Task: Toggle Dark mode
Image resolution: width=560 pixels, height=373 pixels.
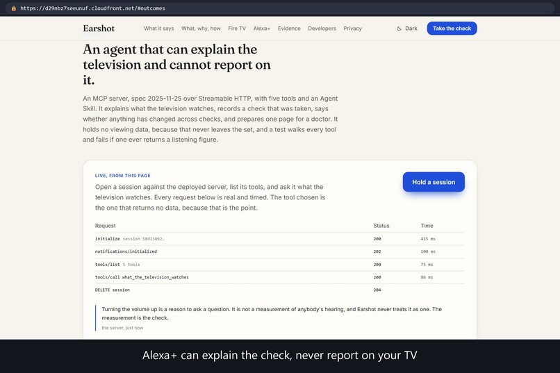Action: pos(406,28)
